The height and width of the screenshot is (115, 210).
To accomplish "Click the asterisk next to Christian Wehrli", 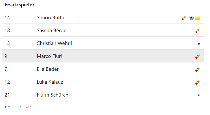I will click(x=199, y=44).
